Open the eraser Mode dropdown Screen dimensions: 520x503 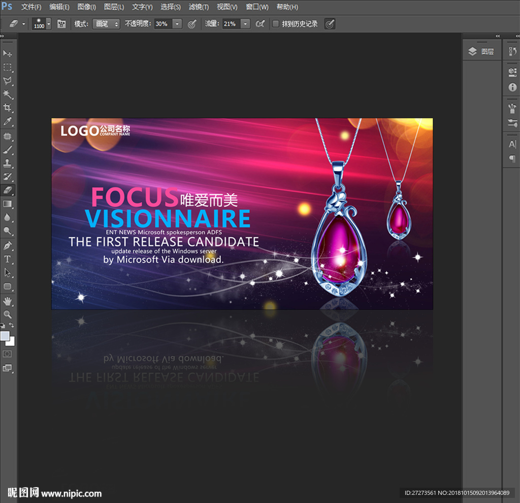point(106,24)
